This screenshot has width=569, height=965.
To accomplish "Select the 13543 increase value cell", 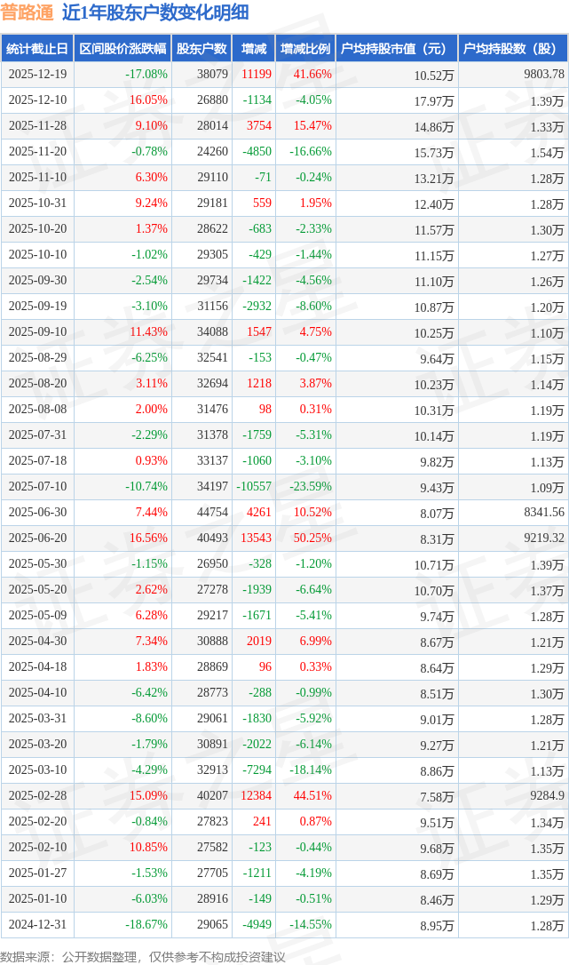I will coord(255,538).
